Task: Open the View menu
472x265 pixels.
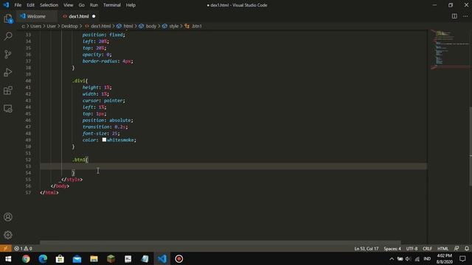Action: (69, 5)
